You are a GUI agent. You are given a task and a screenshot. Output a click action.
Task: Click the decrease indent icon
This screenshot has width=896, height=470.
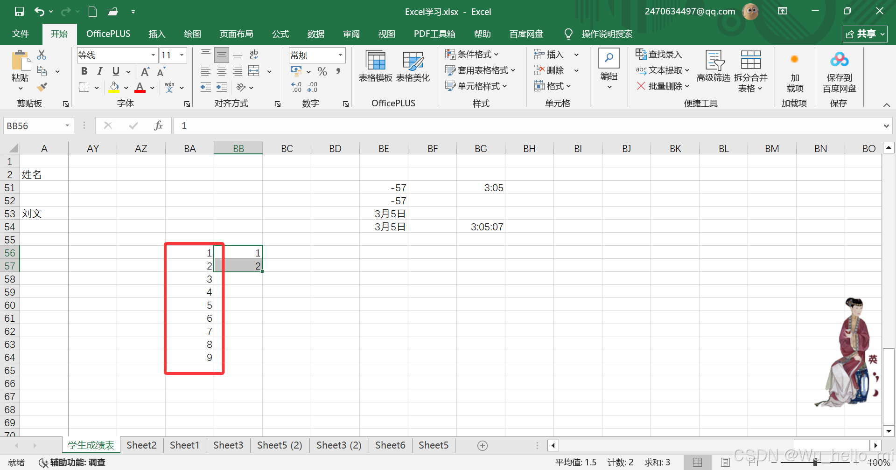click(206, 87)
